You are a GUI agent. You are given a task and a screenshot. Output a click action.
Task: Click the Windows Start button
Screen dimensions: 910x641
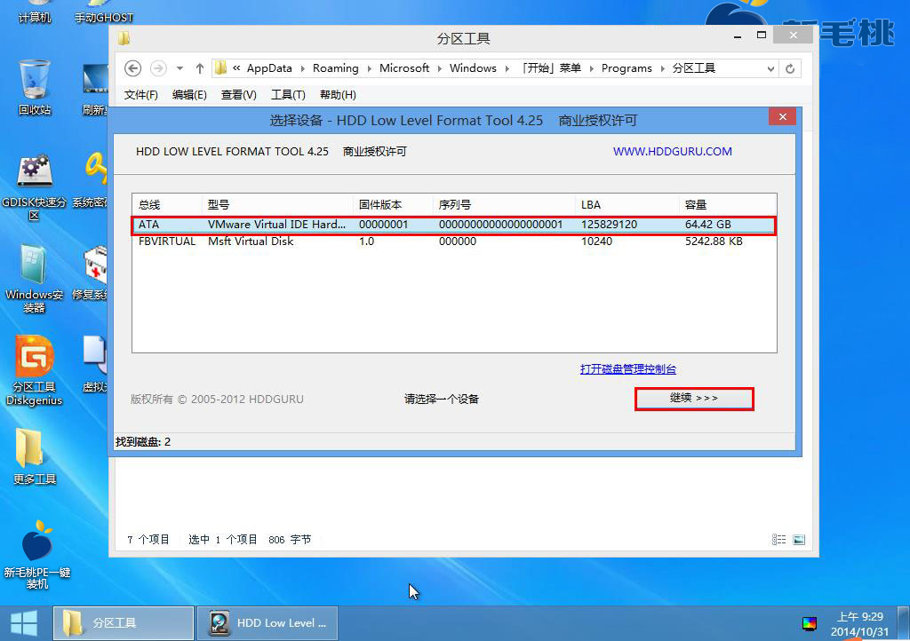(x=24, y=623)
